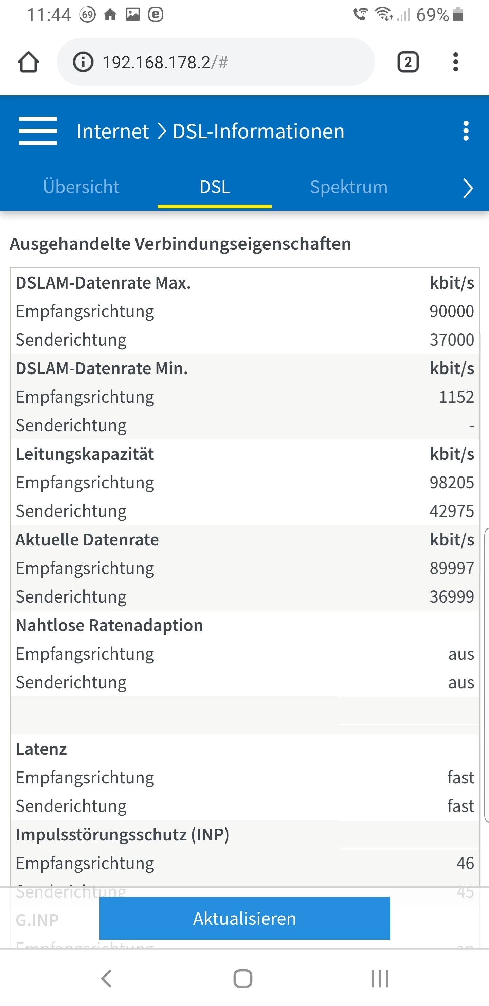Click the Internet breadcrumb link
The height and width of the screenshot is (1006, 489).
[x=112, y=131]
